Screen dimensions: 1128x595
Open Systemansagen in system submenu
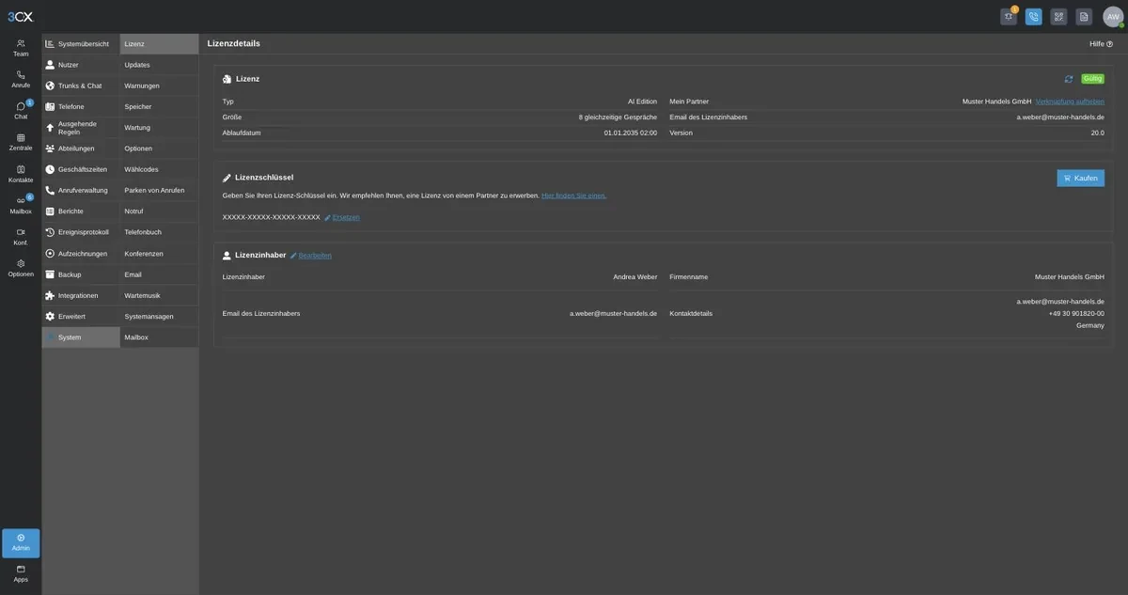pyautogui.click(x=159, y=317)
